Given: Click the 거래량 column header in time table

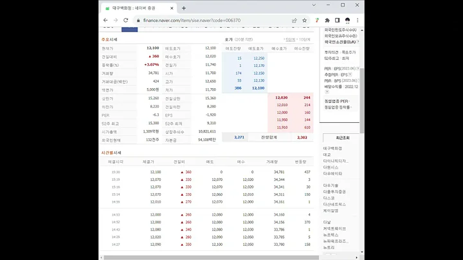Looking at the screenshot, I should (x=271, y=162).
